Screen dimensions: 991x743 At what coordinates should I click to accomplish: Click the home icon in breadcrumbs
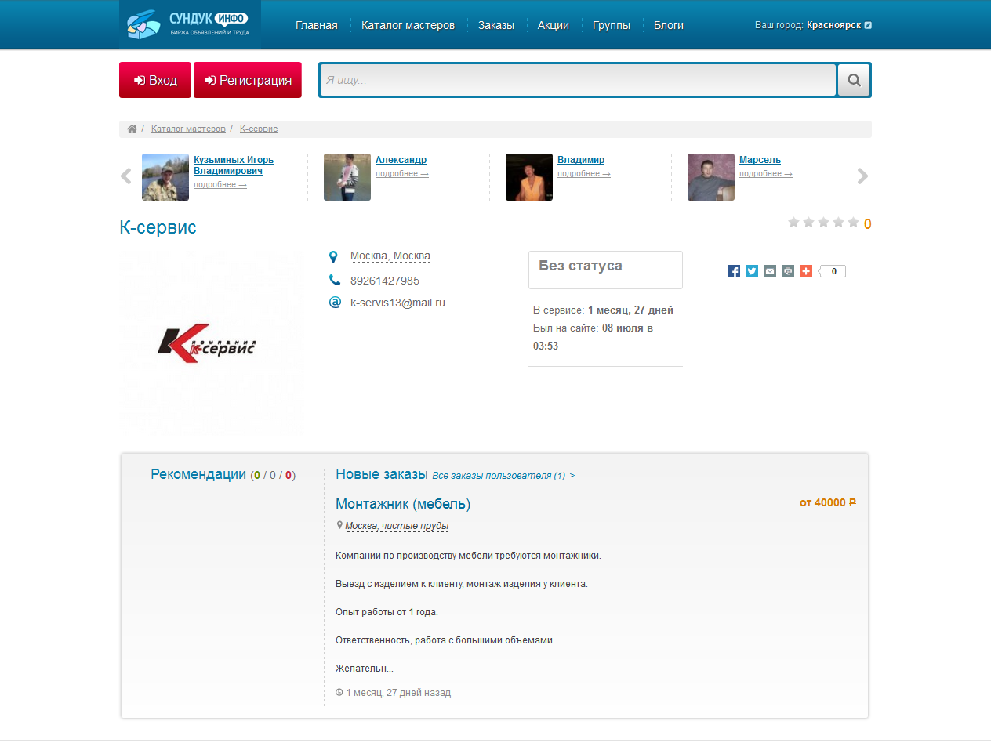click(x=132, y=129)
